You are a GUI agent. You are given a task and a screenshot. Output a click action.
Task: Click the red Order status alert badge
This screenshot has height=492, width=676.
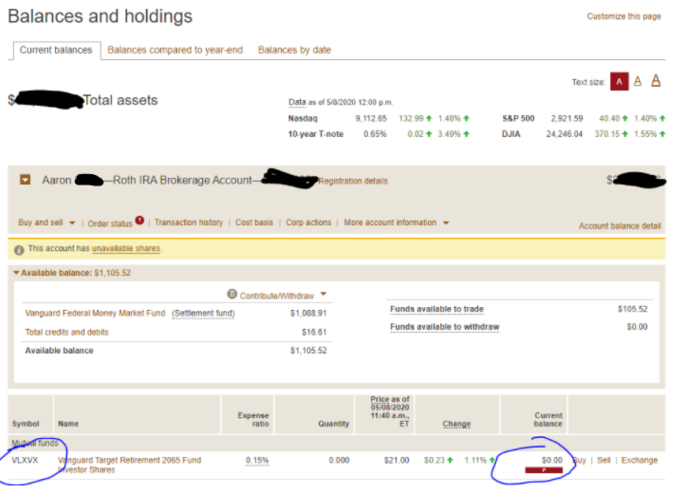pyautogui.click(x=140, y=220)
